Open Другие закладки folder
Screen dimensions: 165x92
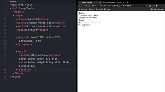158,9
